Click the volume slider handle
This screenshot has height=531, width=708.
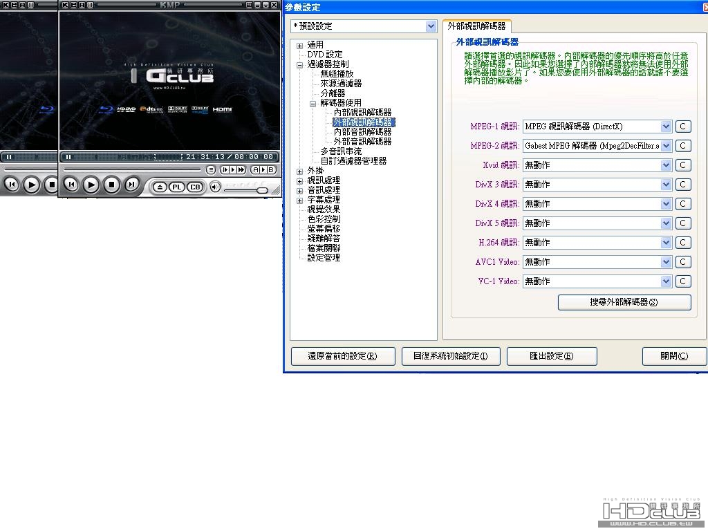[x=262, y=191]
